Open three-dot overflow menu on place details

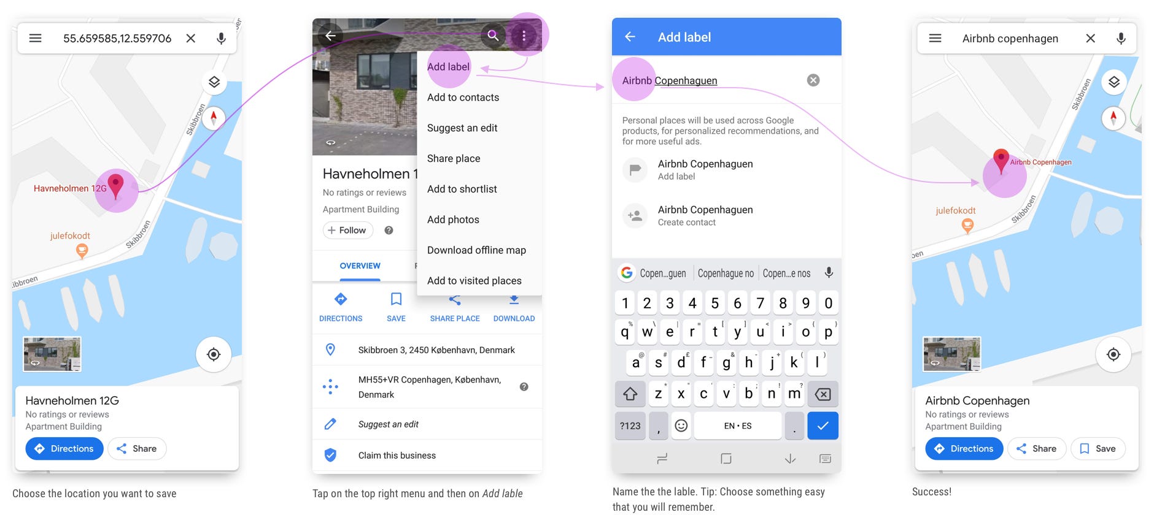click(x=524, y=36)
